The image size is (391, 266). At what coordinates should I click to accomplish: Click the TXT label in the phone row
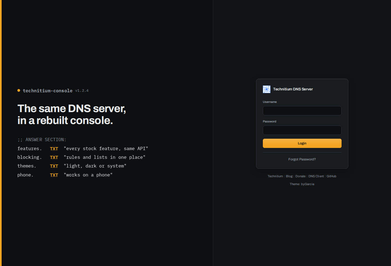54,175
